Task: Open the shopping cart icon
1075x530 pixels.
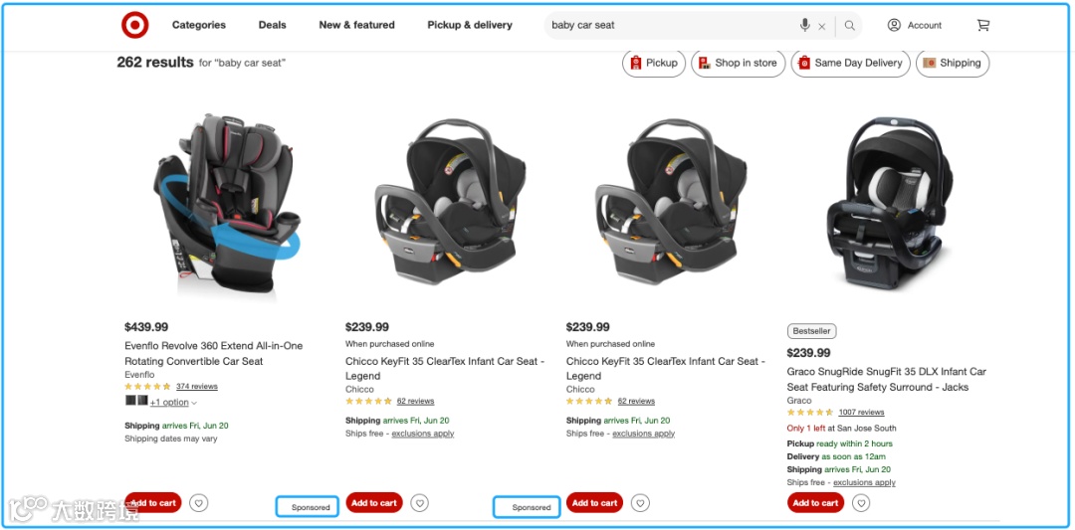Action: pyautogui.click(x=983, y=25)
